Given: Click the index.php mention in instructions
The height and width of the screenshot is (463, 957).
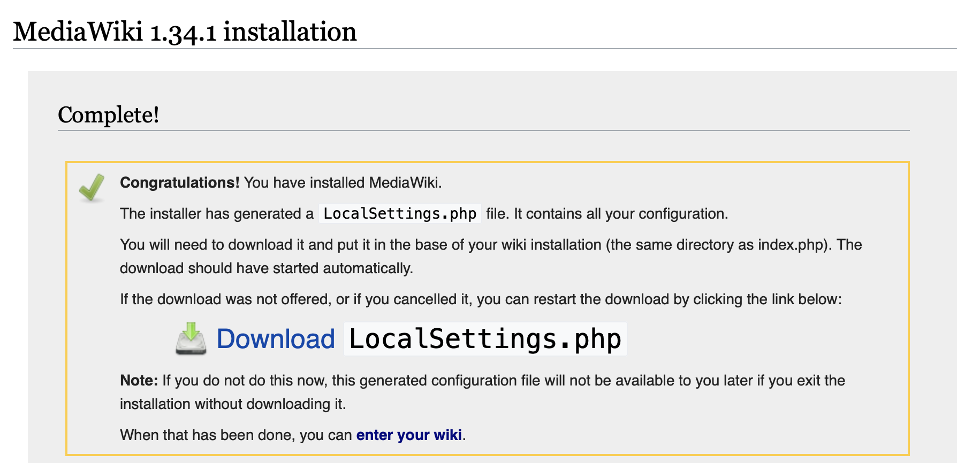Looking at the screenshot, I should [x=790, y=244].
